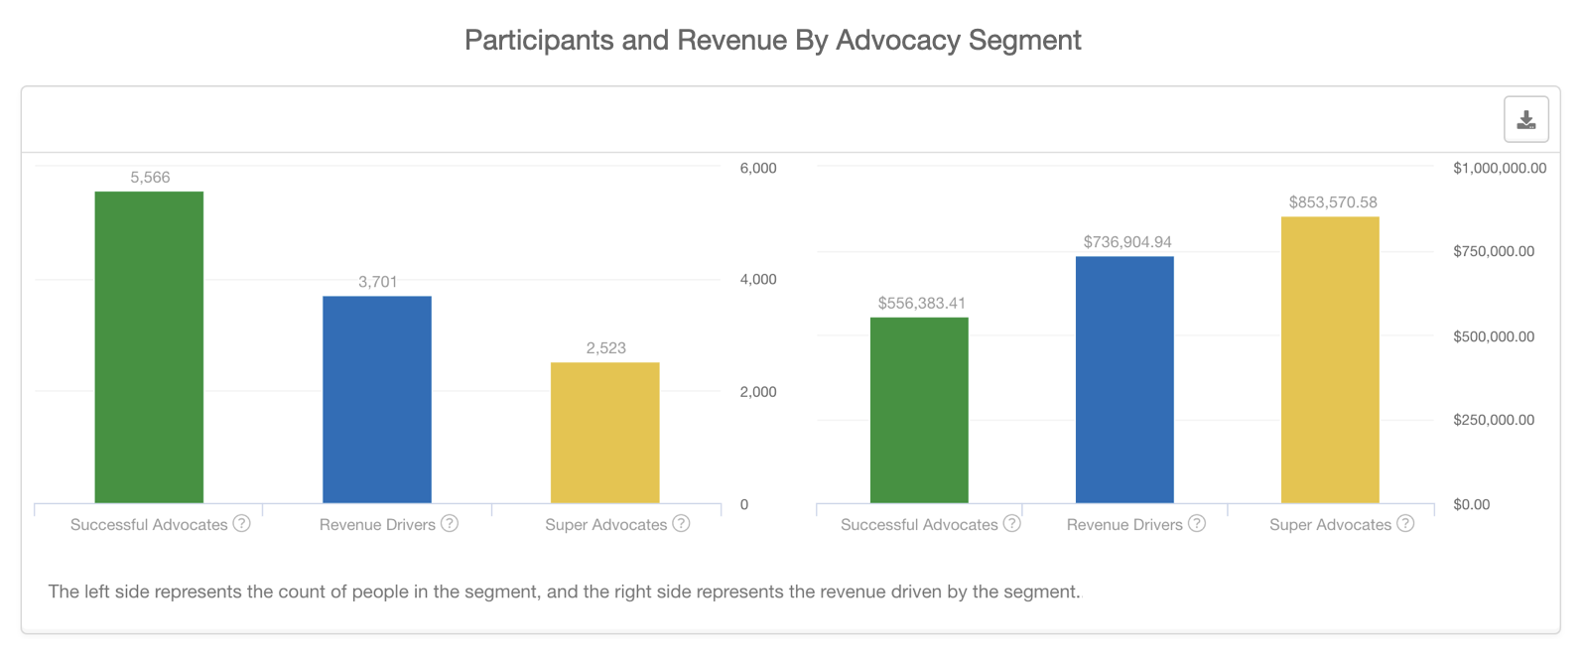Click Revenue Drivers label under revenue chart
1584x657 pixels.
pyautogui.click(x=1124, y=525)
